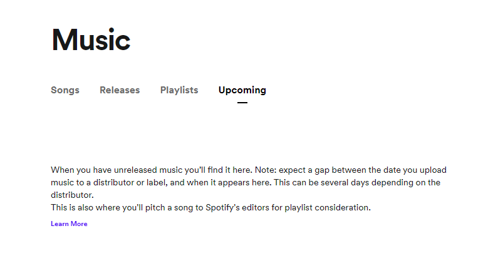Click the underline indicator beneath Upcoming

click(x=242, y=103)
